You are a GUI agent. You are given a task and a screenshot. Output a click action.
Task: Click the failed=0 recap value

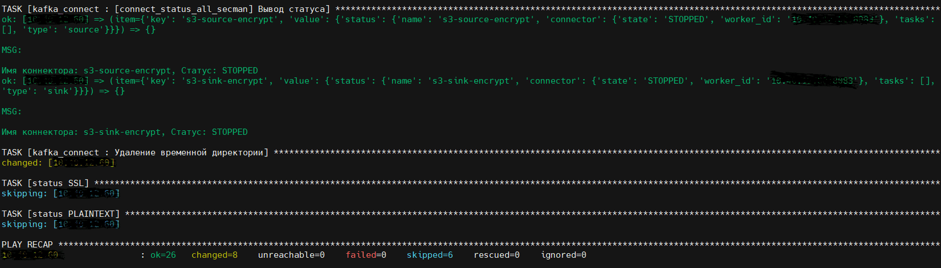[x=366, y=255]
